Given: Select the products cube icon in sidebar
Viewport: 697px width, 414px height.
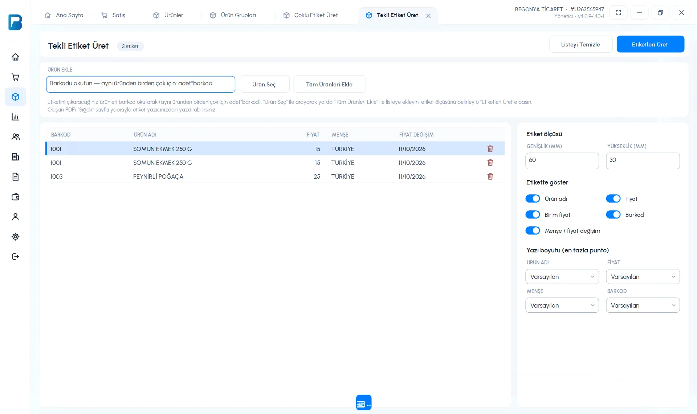Looking at the screenshot, I should click(x=15, y=97).
